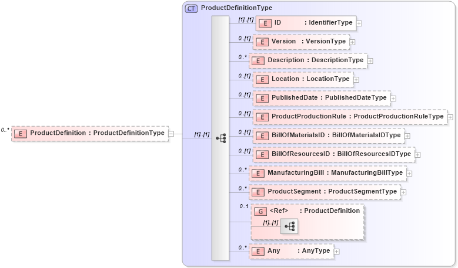Select the ManufacturingBillType type label
Image resolution: width=458 pixels, height=268 pixels.
(x=367, y=173)
